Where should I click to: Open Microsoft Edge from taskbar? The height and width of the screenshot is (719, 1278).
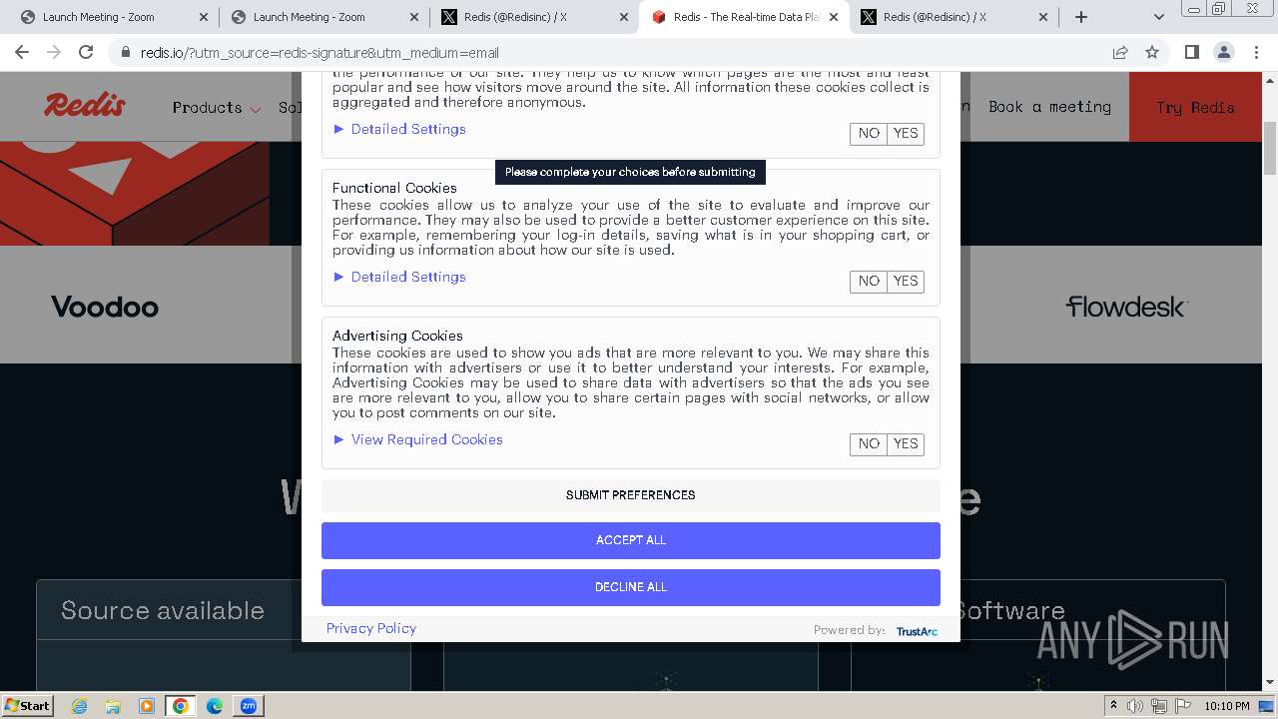click(215, 706)
